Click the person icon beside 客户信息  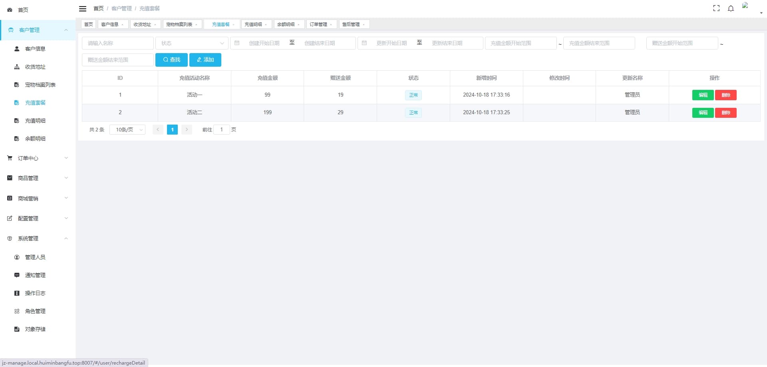[17, 49]
